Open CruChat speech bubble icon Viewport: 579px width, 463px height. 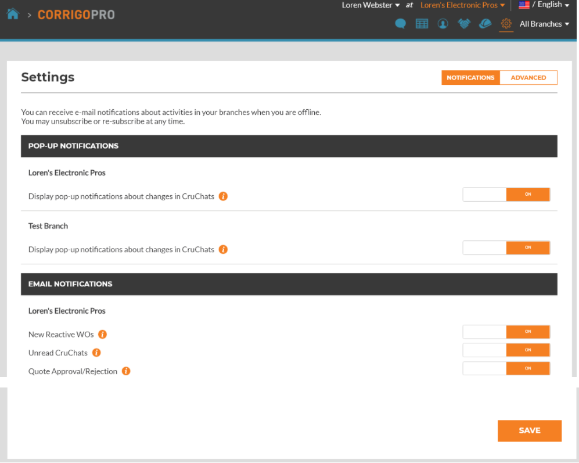(400, 24)
